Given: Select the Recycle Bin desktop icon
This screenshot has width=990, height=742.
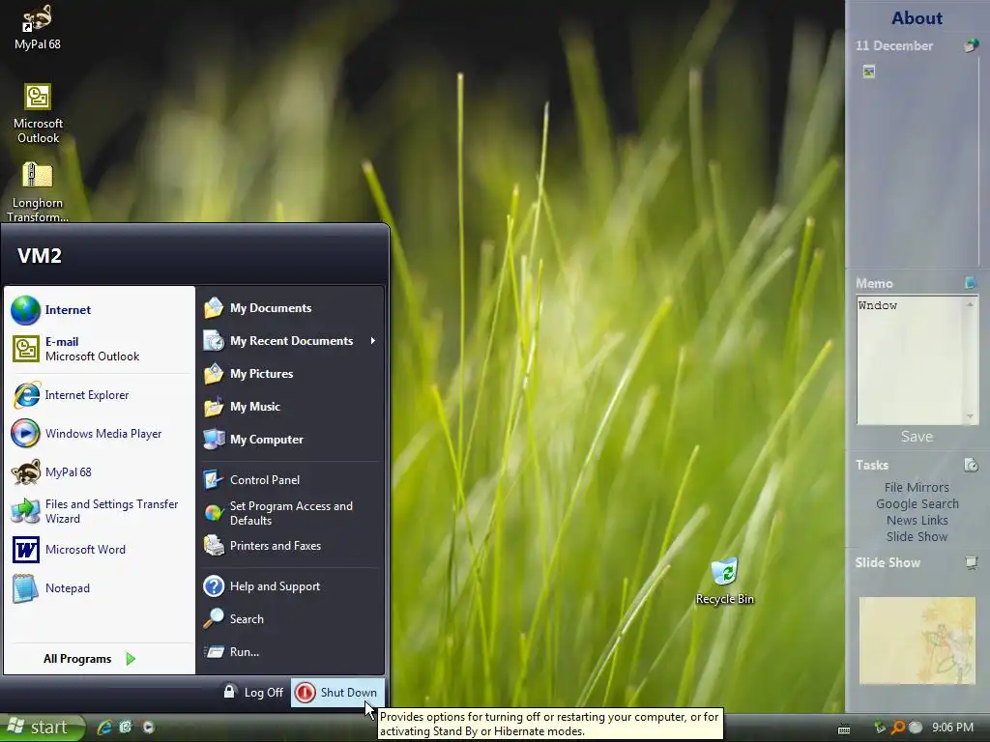Looking at the screenshot, I should coord(724,581).
